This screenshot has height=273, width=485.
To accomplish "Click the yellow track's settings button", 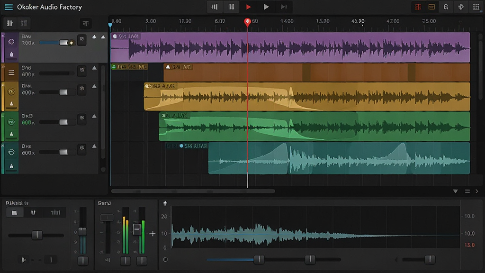I will tap(81, 89).
